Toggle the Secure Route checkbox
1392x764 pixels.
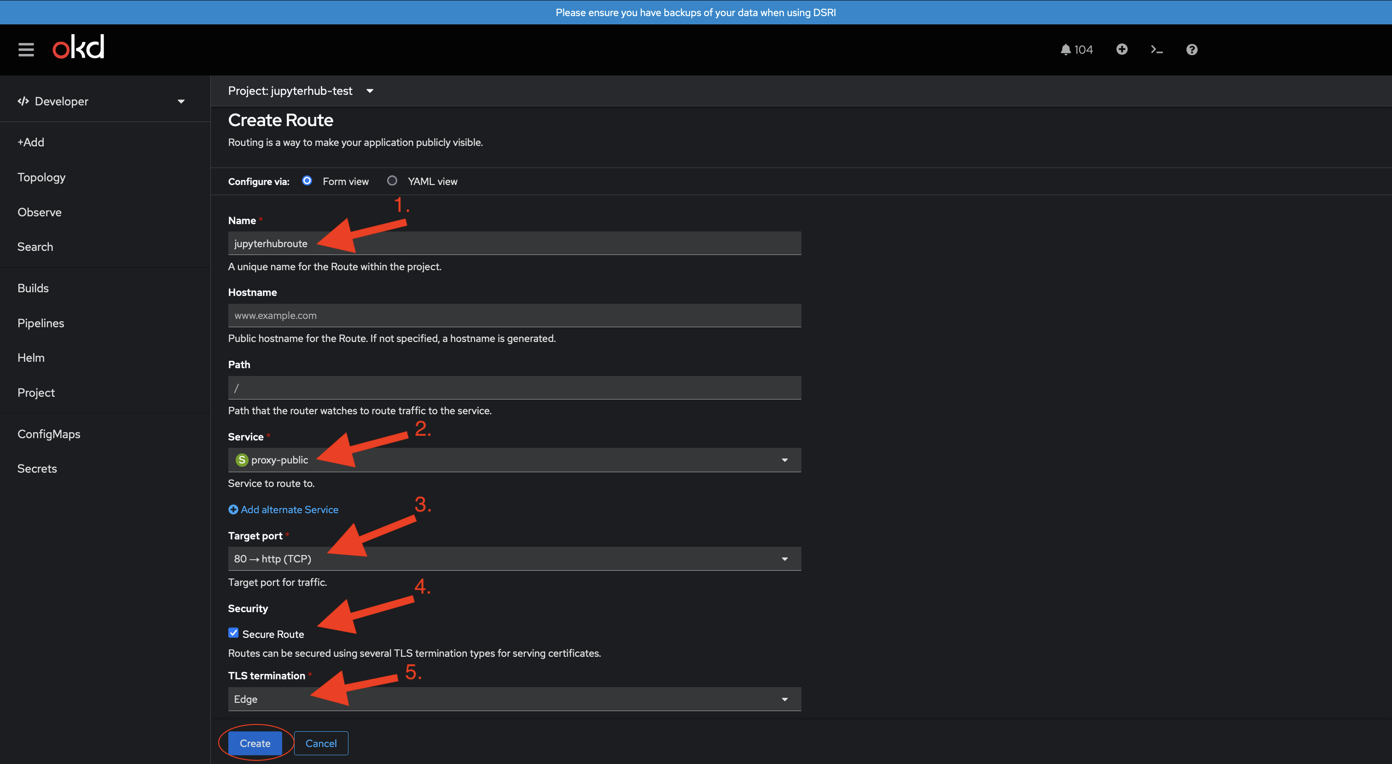(x=233, y=633)
